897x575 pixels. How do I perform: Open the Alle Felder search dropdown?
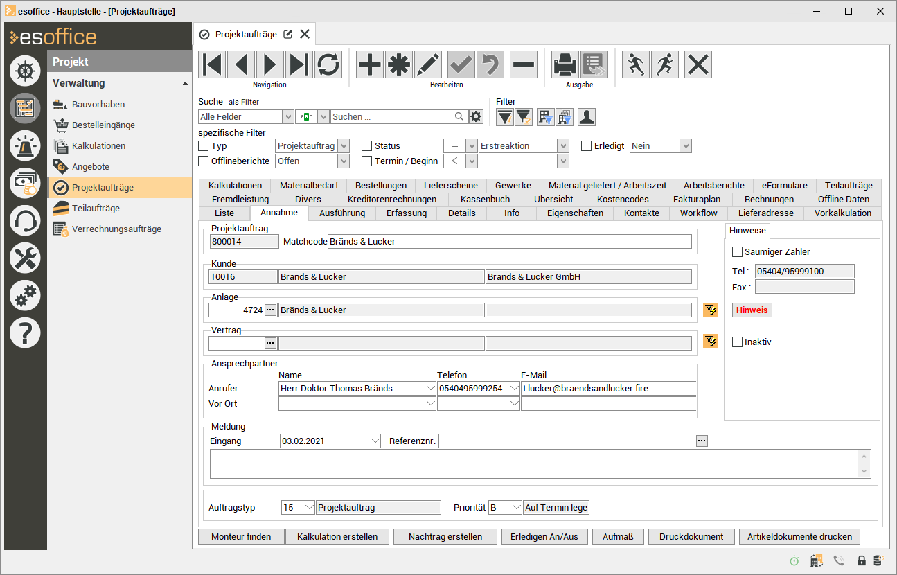click(288, 117)
